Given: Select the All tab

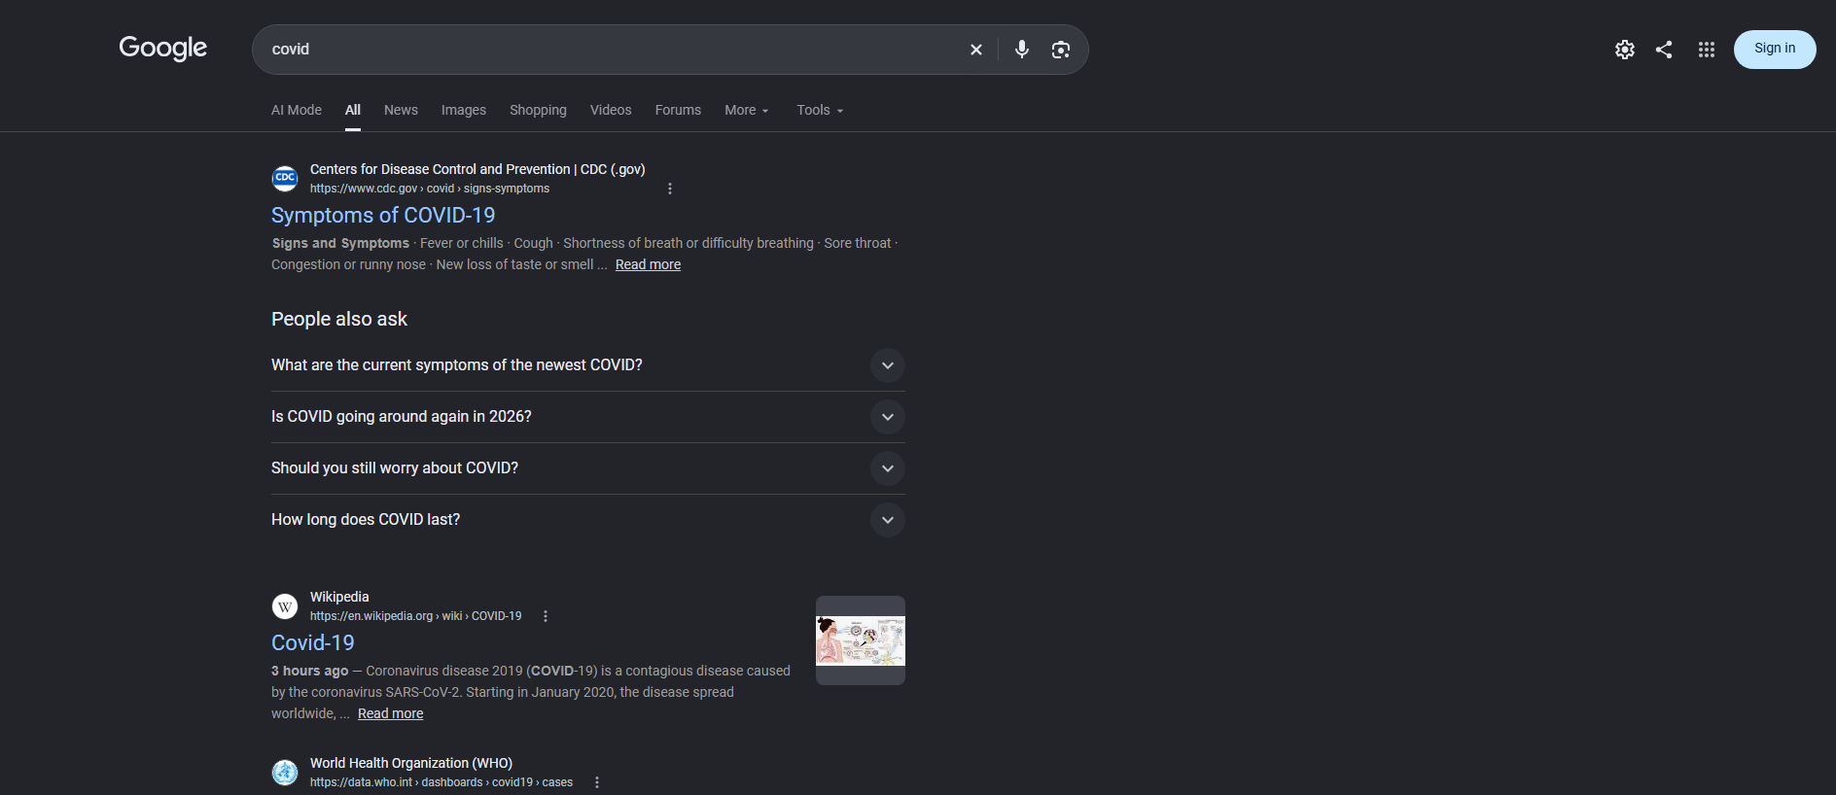Looking at the screenshot, I should pos(353,110).
